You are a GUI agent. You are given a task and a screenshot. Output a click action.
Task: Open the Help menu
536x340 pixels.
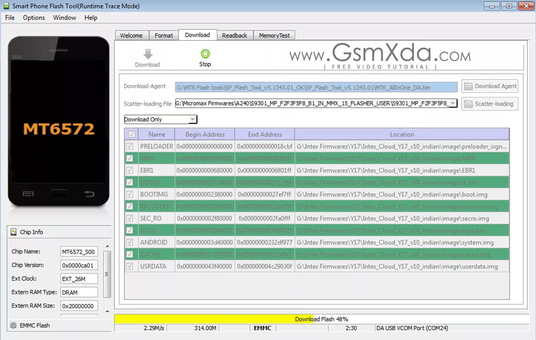pos(91,18)
